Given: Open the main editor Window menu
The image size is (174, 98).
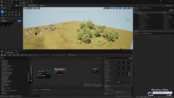Looking at the screenshot, I should pyautogui.click(x=12, y=1).
